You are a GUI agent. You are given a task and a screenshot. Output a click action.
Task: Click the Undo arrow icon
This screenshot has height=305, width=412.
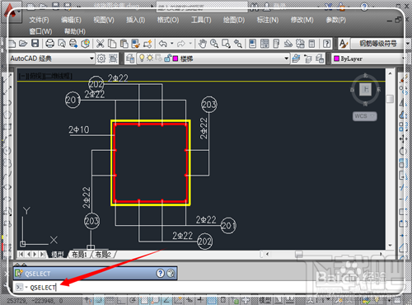[x=163, y=44]
